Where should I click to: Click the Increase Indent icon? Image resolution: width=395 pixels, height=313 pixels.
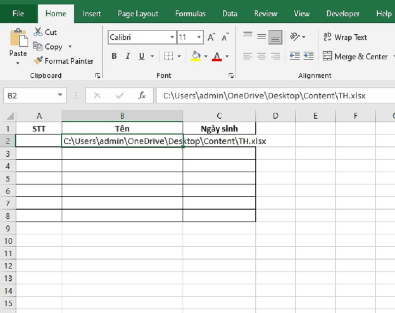click(309, 56)
